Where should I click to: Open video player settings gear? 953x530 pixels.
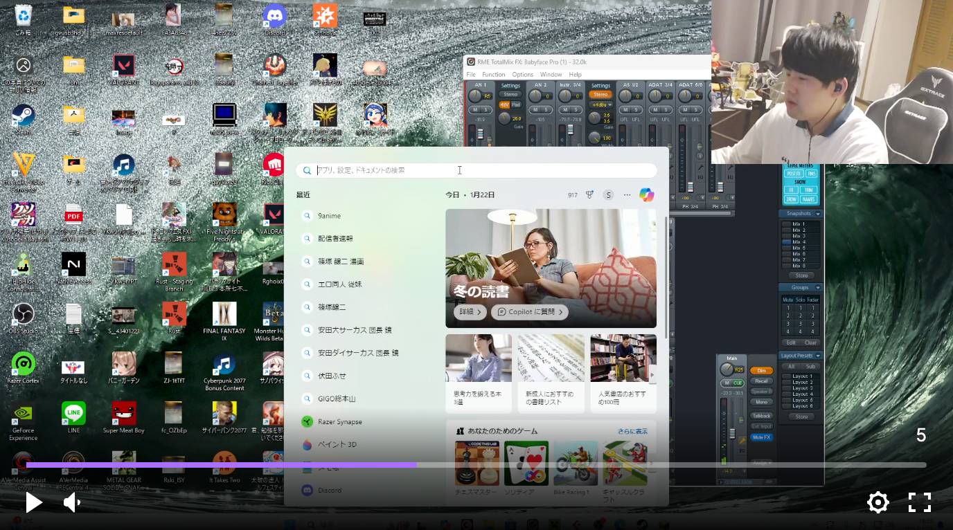pyautogui.click(x=878, y=502)
